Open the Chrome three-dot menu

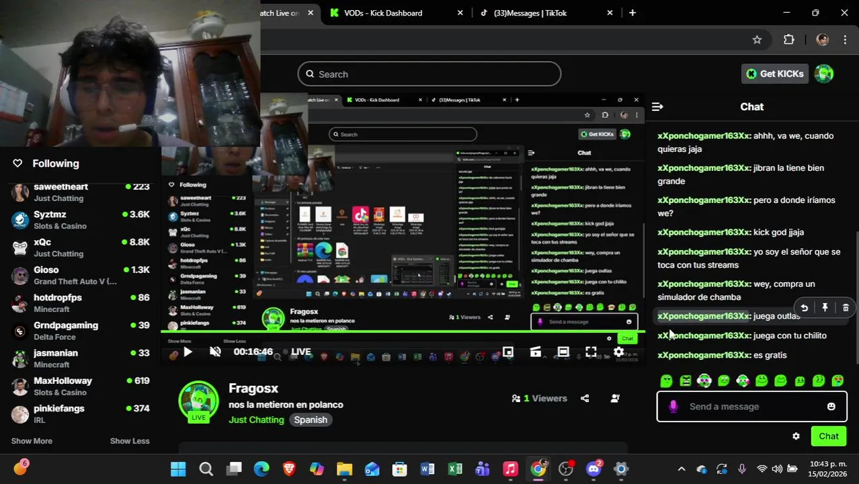click(845, 40)
